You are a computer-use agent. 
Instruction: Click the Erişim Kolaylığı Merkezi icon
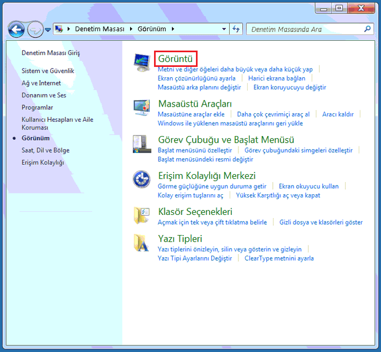[x=142, y=180]
